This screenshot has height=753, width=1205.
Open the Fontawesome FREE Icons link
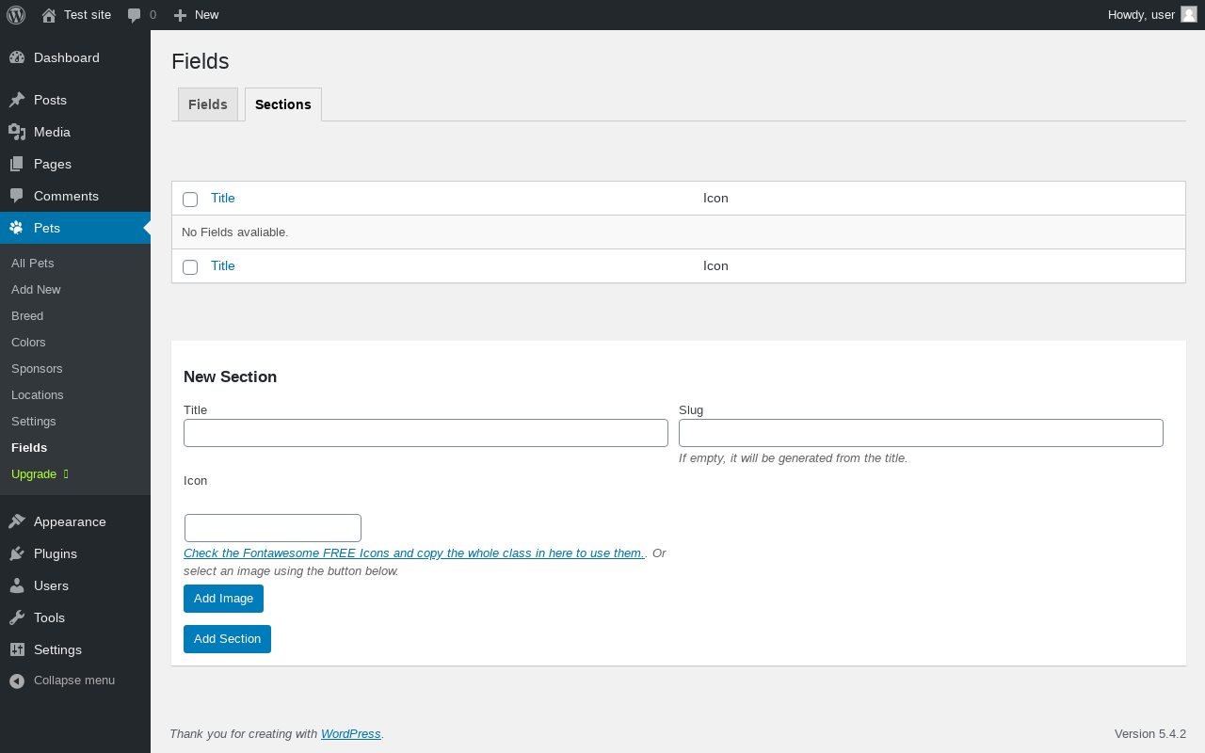pyautogui.click(x=414, y=553)
